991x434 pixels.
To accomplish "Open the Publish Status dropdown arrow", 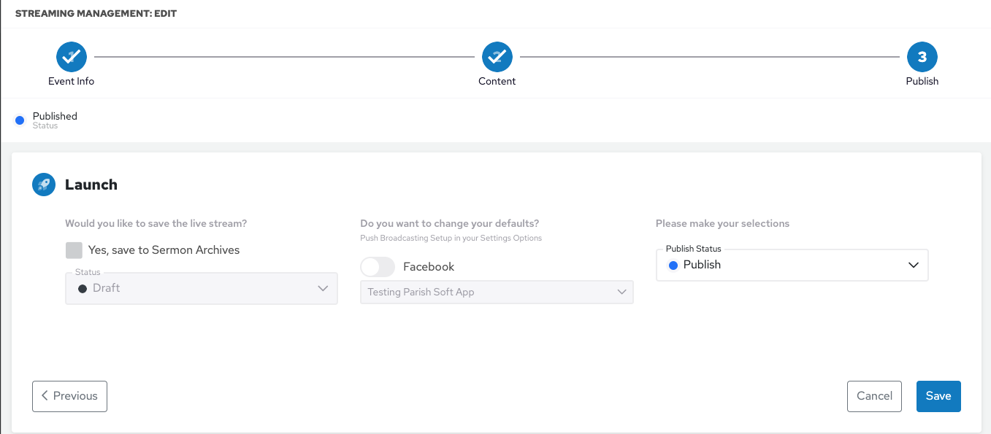I will pos(913,266).
